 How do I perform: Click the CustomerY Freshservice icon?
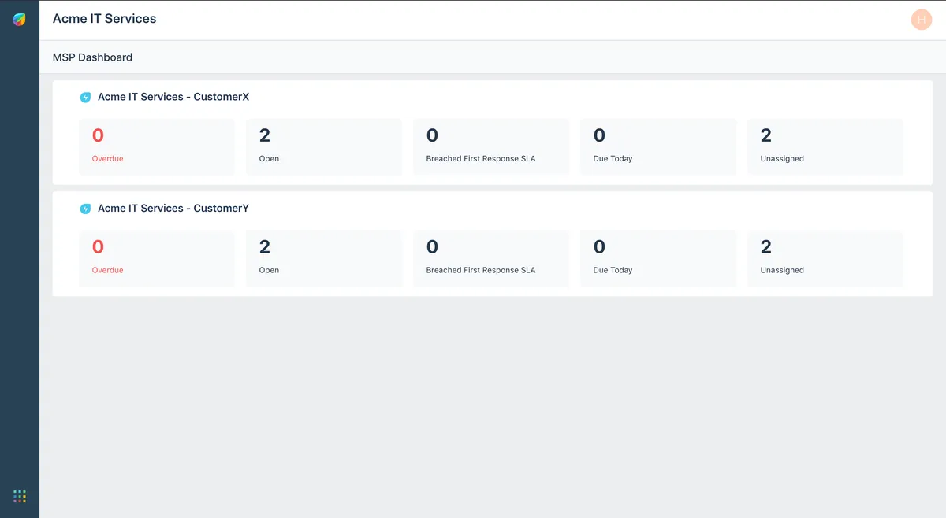[85, 209]
